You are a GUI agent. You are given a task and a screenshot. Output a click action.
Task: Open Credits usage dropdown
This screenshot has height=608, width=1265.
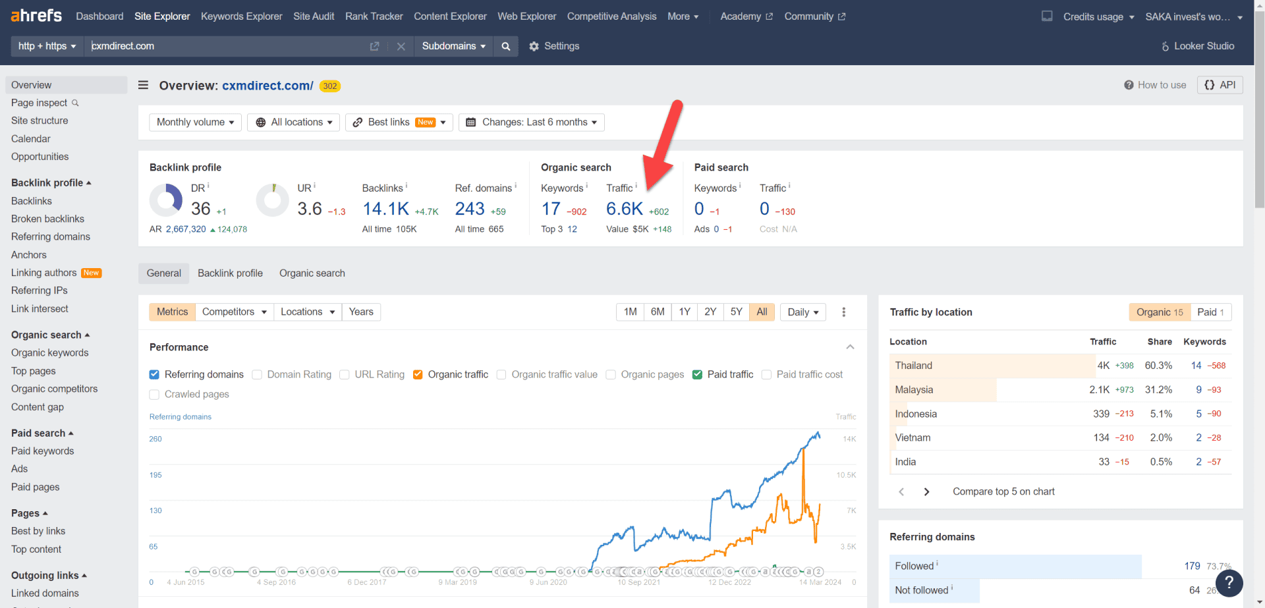(1098, 16)
